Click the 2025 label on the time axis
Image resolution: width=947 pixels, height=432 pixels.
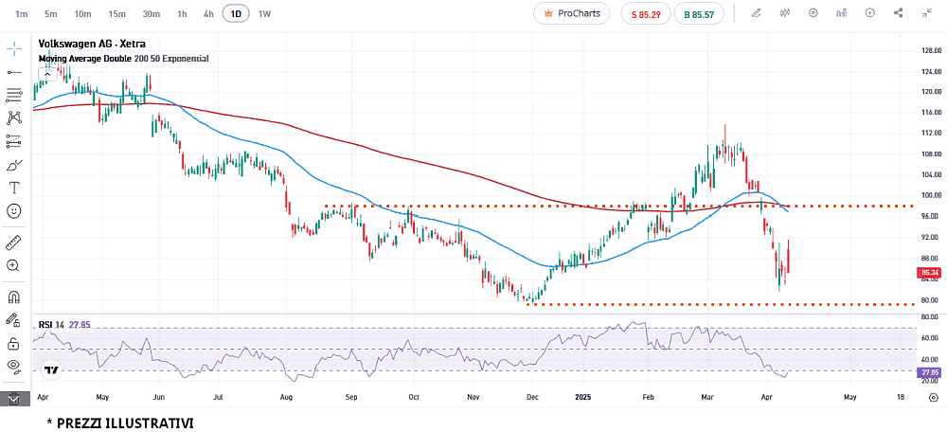click(x=584, y=398)
